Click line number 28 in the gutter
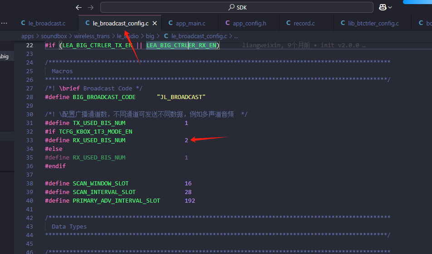 click(29, 97)
